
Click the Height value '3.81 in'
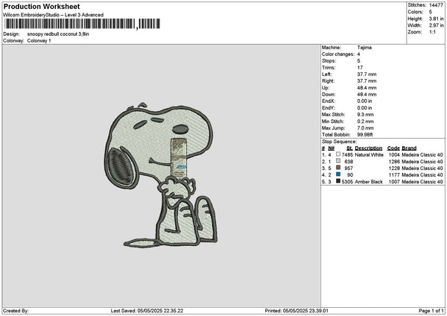[x=437, y=19]
